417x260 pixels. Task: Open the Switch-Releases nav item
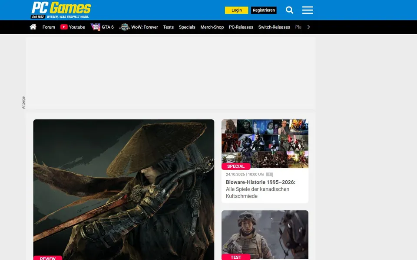274,27
